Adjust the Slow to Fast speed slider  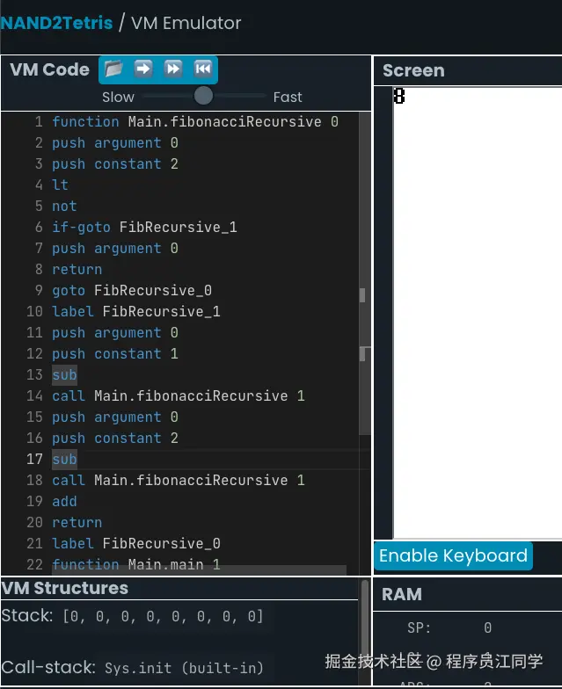click(203, 96)
